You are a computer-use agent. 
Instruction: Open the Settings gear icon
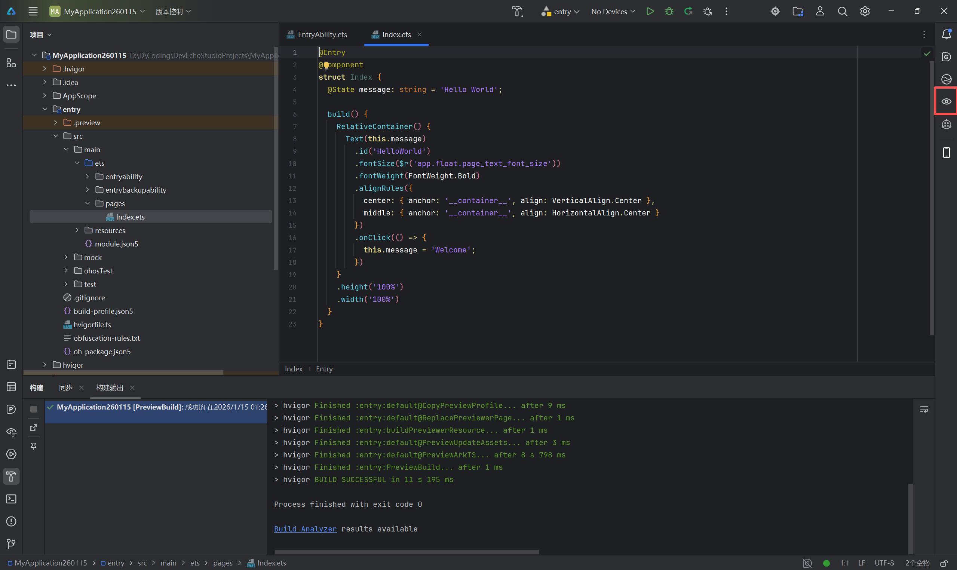point(865,12)
